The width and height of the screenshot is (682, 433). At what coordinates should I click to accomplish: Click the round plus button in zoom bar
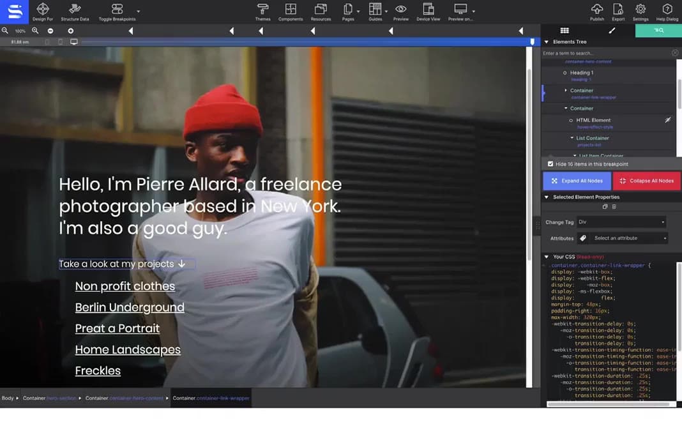[70, 31]
